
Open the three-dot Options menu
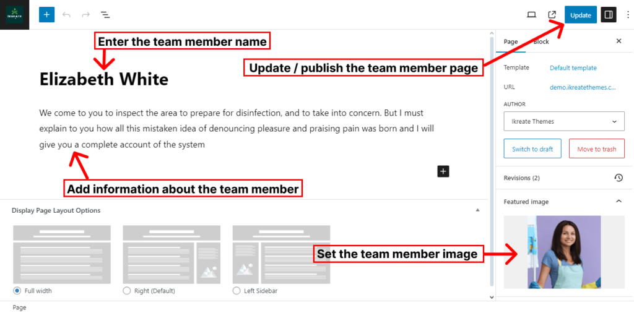(x=627, y=15)
